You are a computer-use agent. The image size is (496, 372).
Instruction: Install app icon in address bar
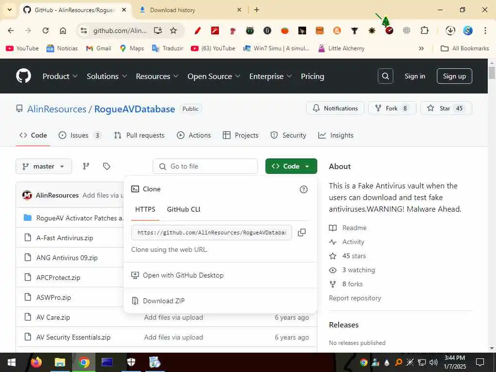pyautogui.click(x=157, y=31)
